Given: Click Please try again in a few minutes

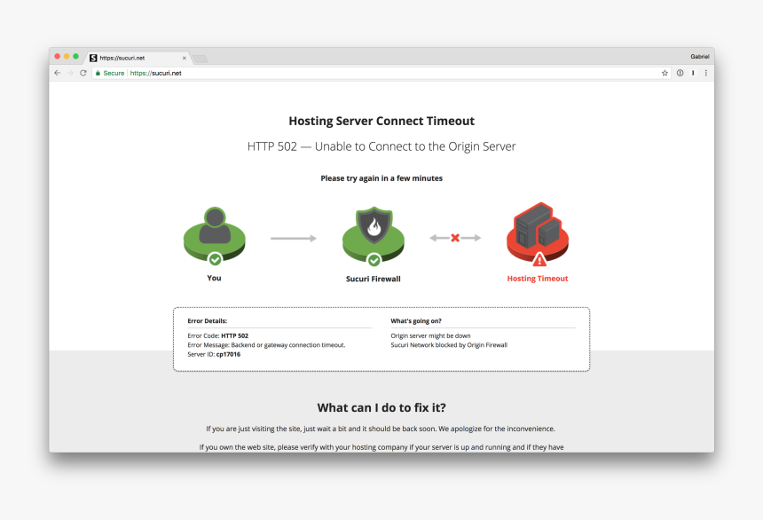Looking at the screenshot, I should tap(381, 178).
